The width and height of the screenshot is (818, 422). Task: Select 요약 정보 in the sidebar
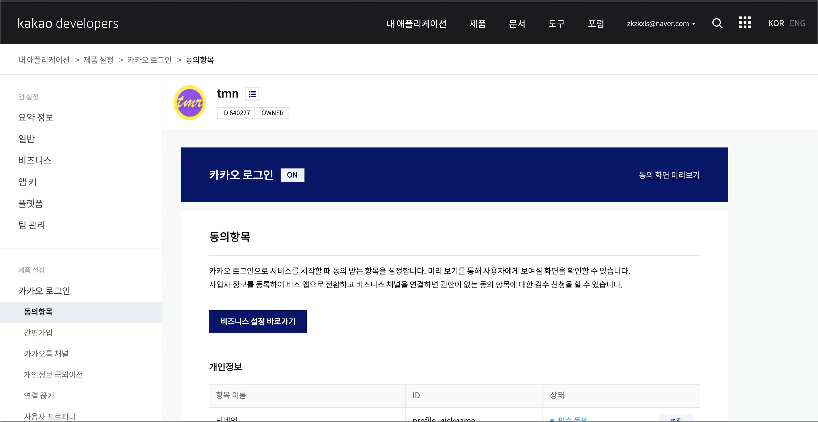point(36,117)
